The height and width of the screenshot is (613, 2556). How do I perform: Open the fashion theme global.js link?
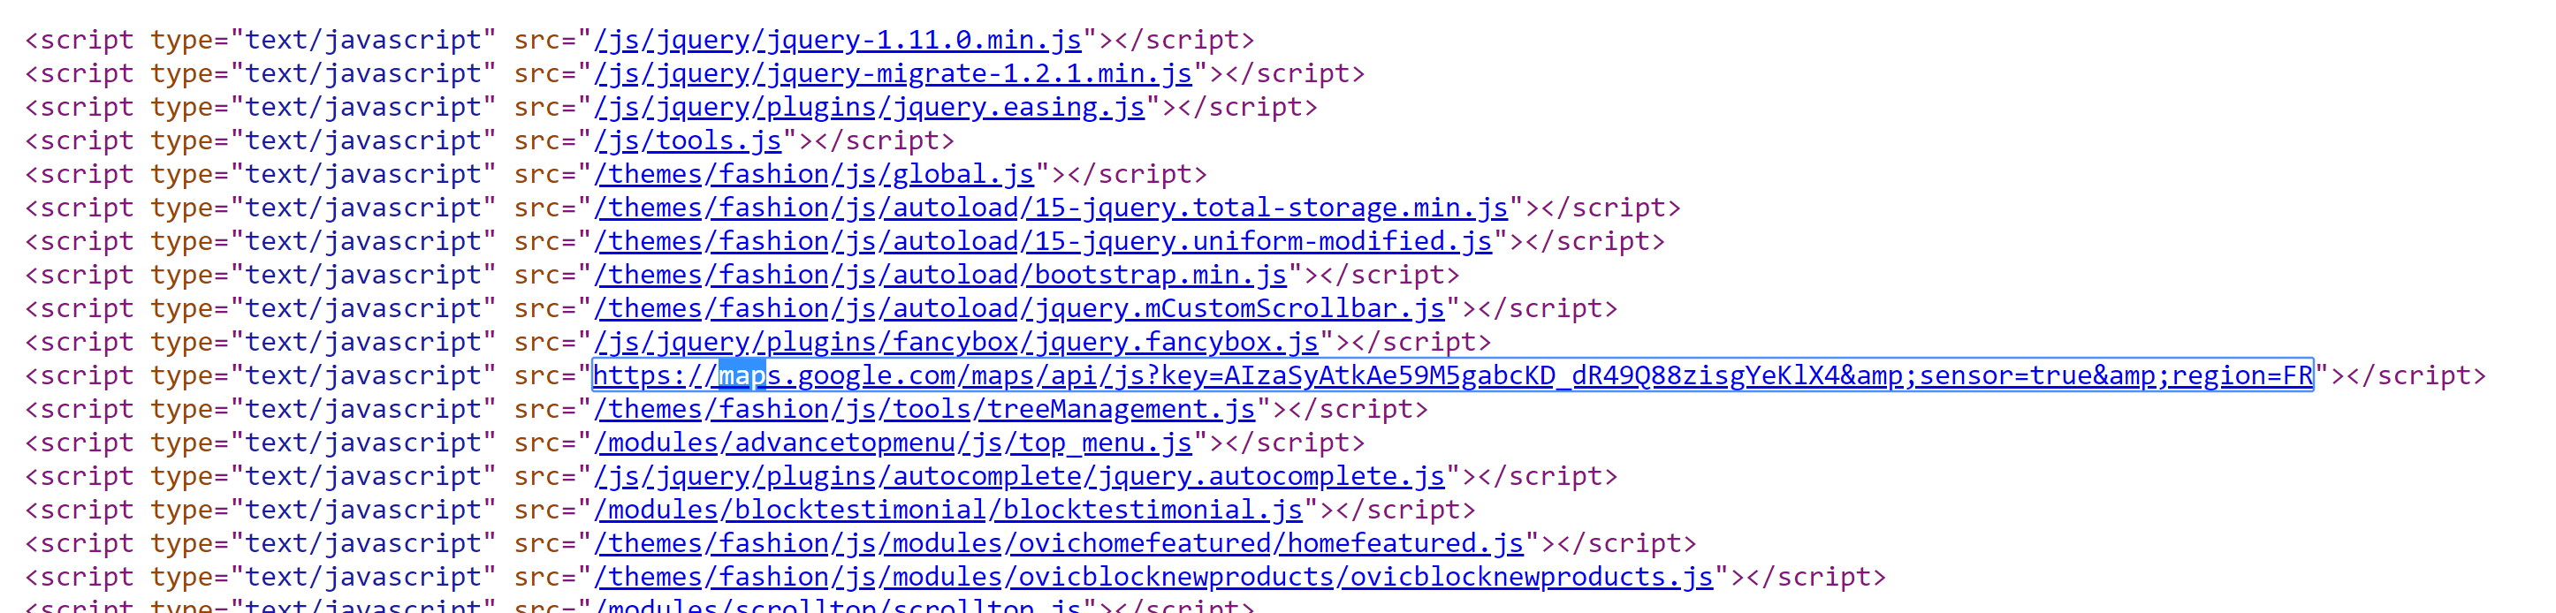[814, 175]
